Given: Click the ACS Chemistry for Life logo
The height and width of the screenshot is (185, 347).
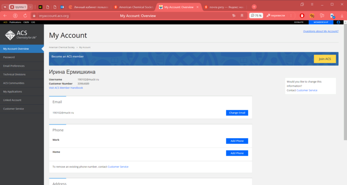Looking at the screenshot, I should tap(20, 35).
